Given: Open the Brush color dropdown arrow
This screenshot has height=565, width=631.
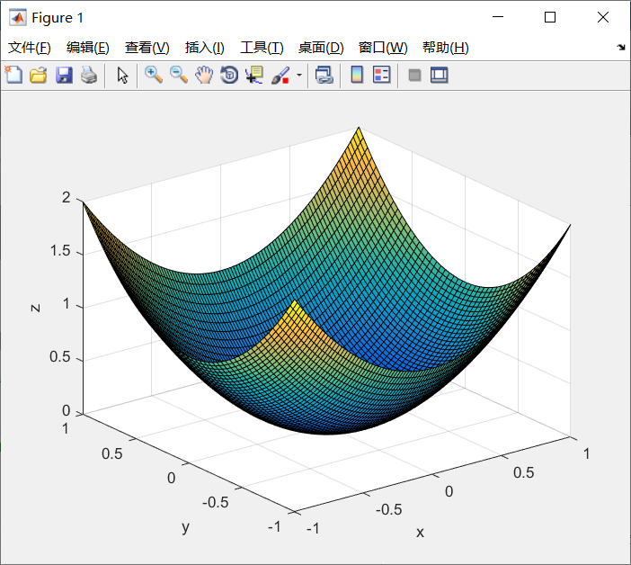Looking at the screenshot, I should pyautogui.click(x=299, y=75).
